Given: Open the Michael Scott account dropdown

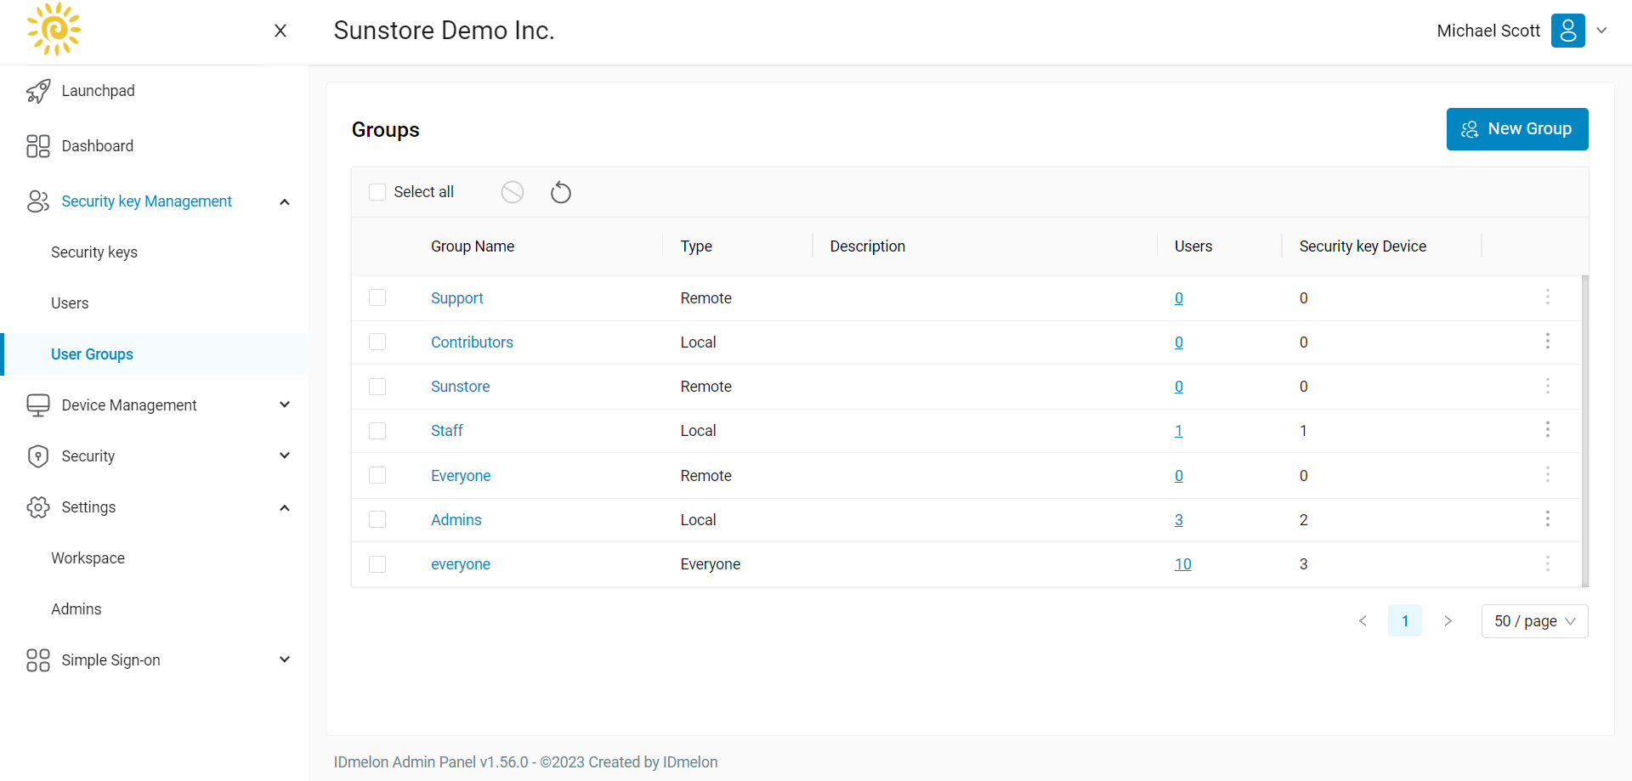Looking at the screenshot, I should click(1601, 31).
